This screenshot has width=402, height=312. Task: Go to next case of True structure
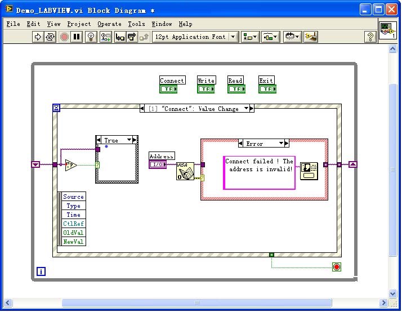click(x=135, y=140)
